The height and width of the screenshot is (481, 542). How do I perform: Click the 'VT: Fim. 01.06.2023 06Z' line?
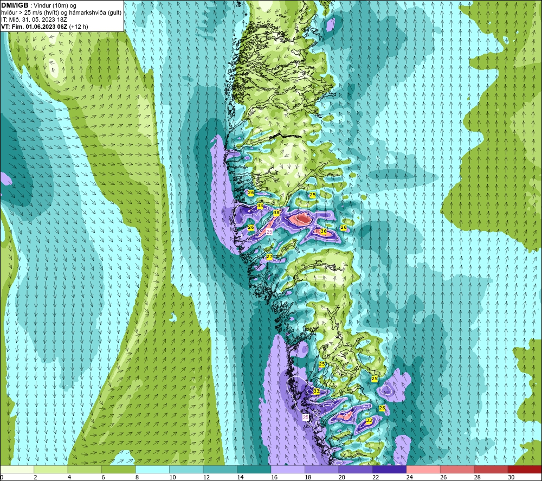pos(34,27)
